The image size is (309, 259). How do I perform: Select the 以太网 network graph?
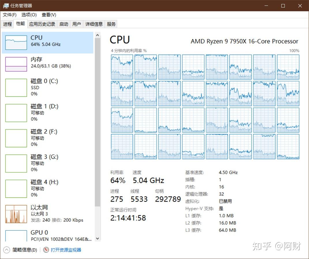point(48,214)
